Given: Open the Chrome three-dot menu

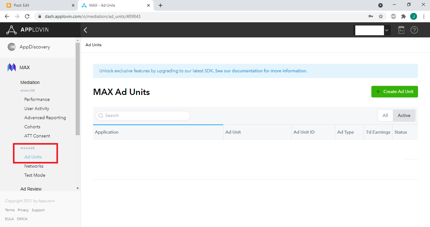Looking at the screenshot, I should point(424,16).
